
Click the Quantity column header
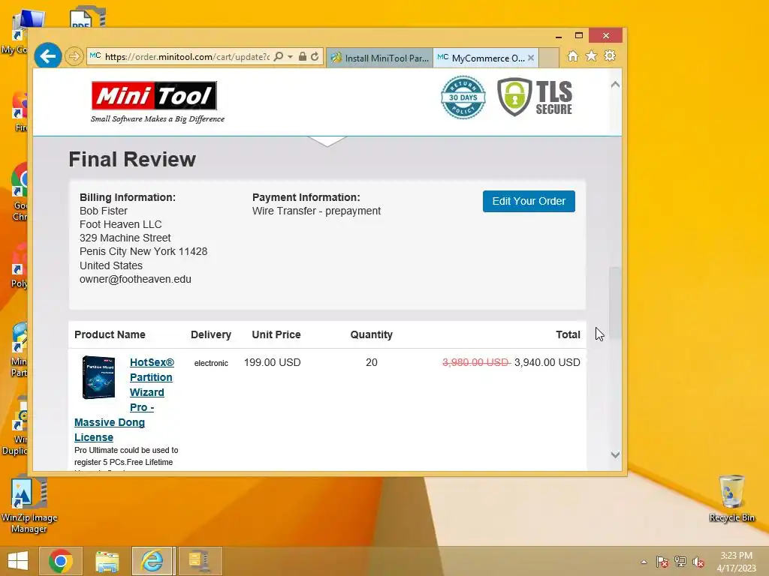[x=371, y=334]
